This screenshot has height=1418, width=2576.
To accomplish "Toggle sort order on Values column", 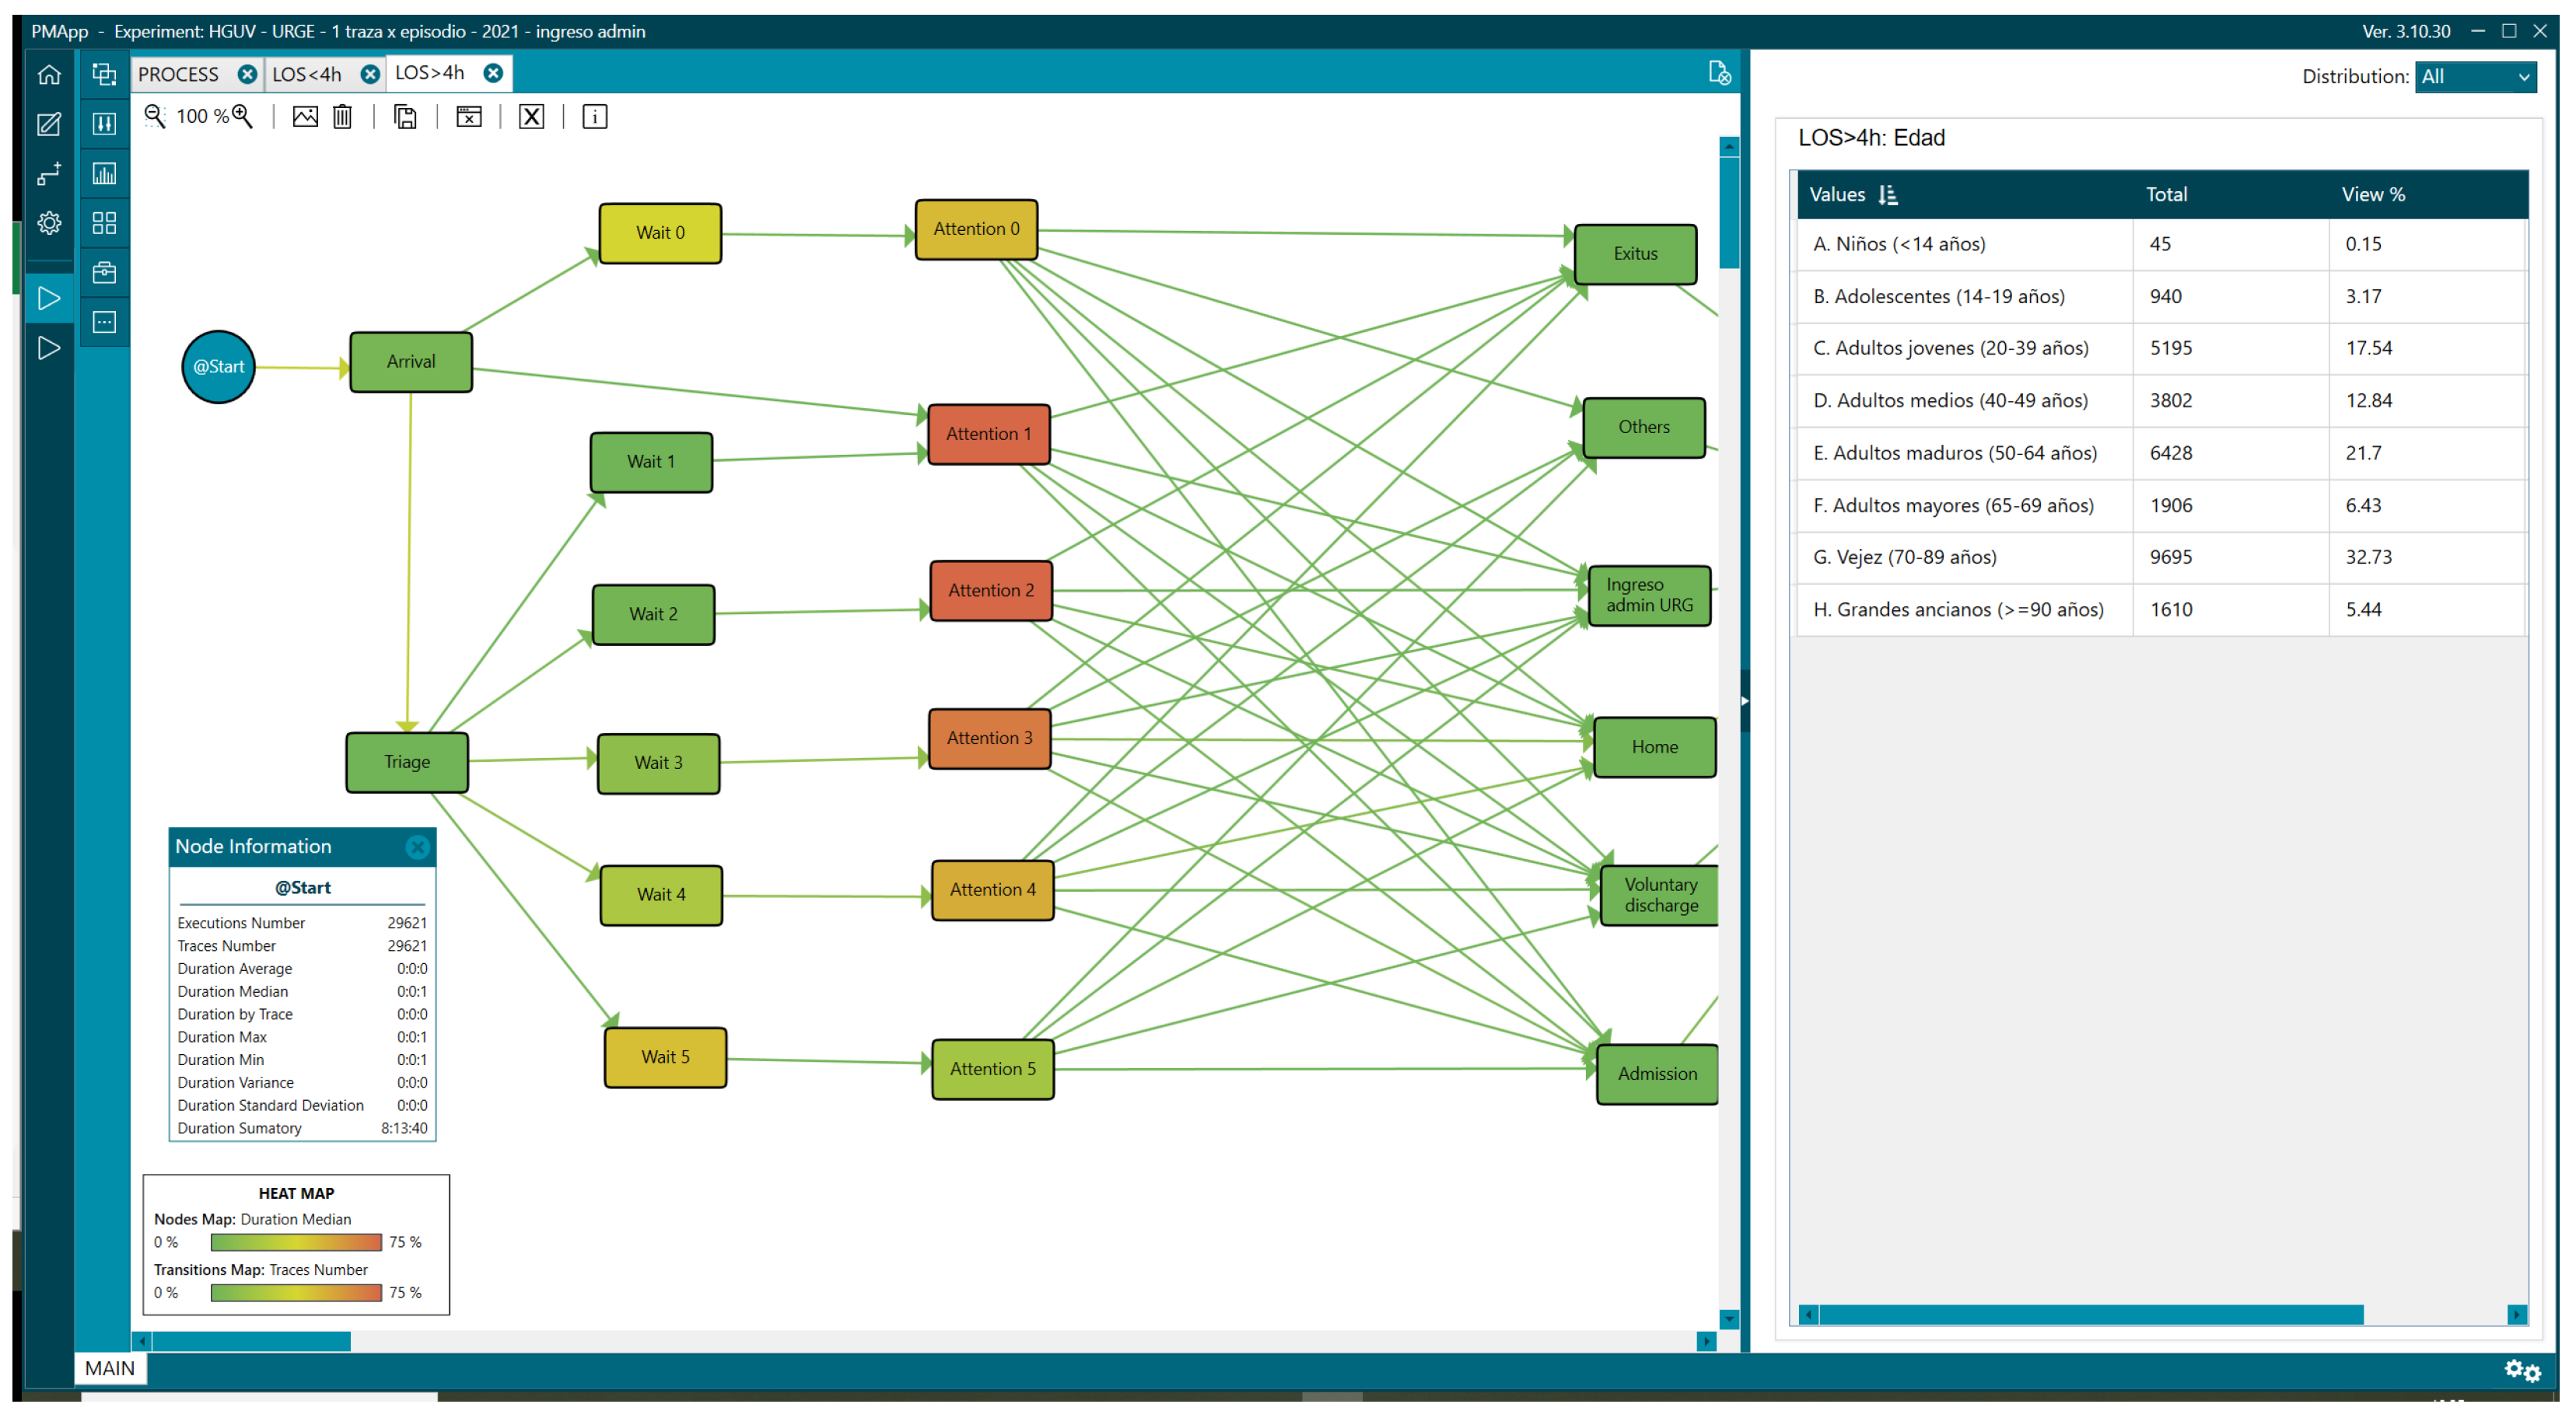I will click(1887, 195).
